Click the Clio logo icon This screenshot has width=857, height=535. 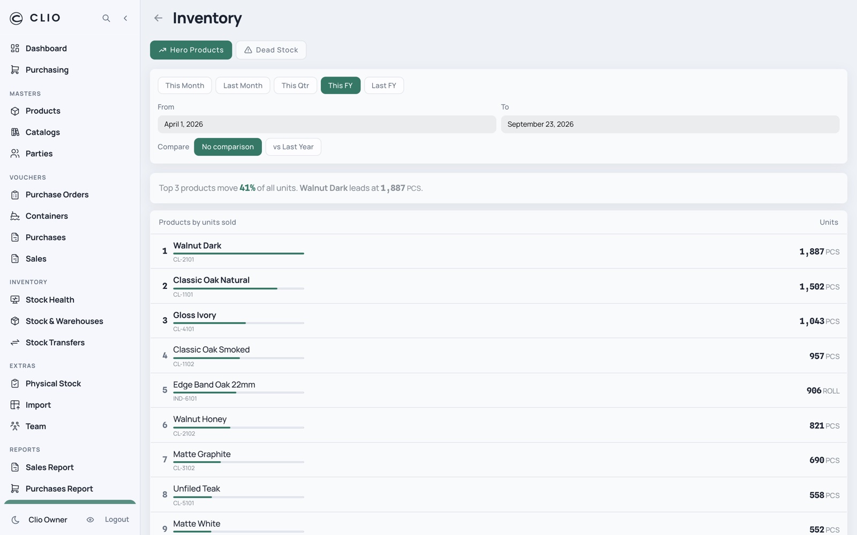[16, 18]
